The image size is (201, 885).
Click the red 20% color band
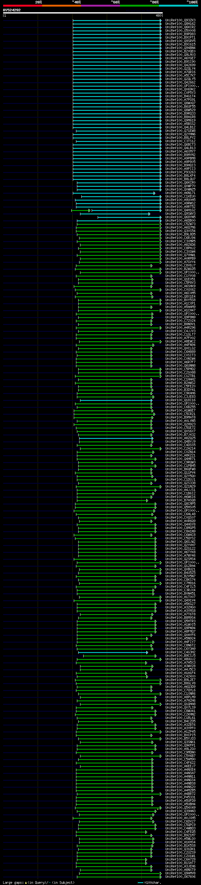tap(22, 6)
